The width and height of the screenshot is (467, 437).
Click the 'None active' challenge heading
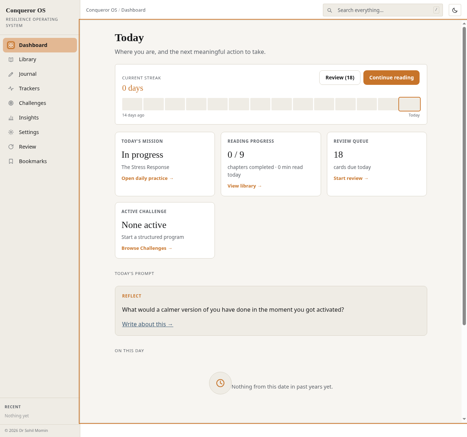pyautogui.click(x=144, y=225)
